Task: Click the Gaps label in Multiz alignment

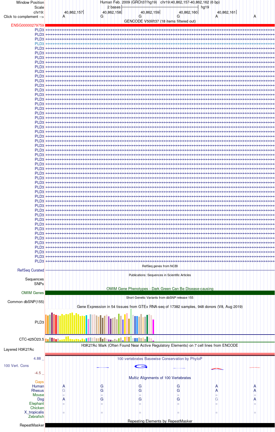Action: click(x=39, y=382)
